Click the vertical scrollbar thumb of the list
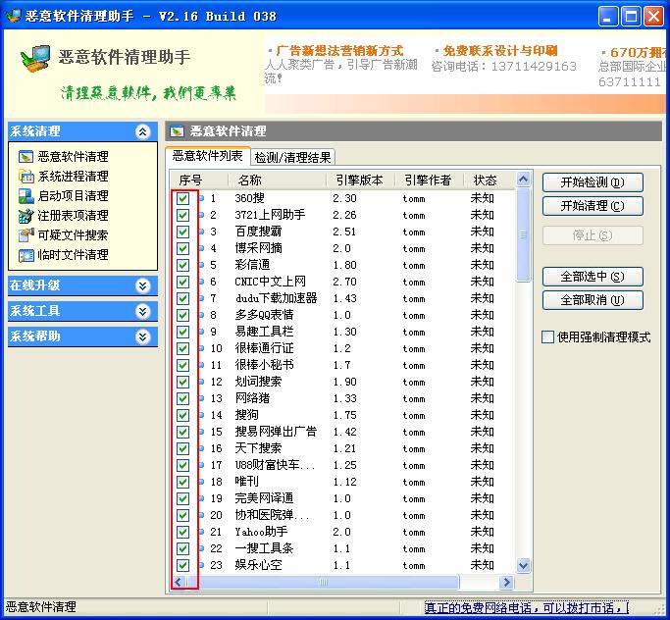Screen dimensions: 670x620 tap(523, 234)
